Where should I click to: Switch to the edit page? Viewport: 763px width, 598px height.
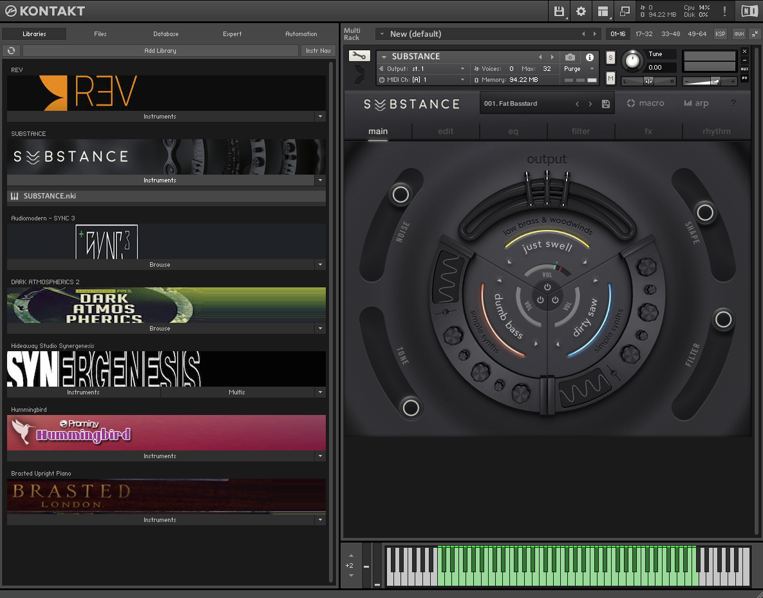pyautogui.click(x=446, y=131)
